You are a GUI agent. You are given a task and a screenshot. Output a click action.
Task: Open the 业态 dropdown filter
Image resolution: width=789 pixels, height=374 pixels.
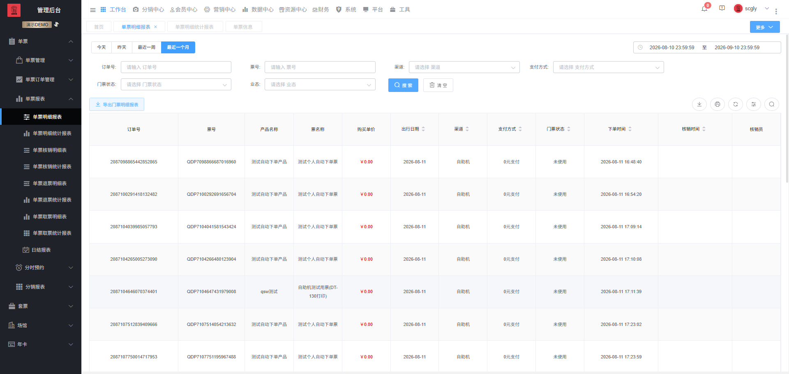point(320,85)
